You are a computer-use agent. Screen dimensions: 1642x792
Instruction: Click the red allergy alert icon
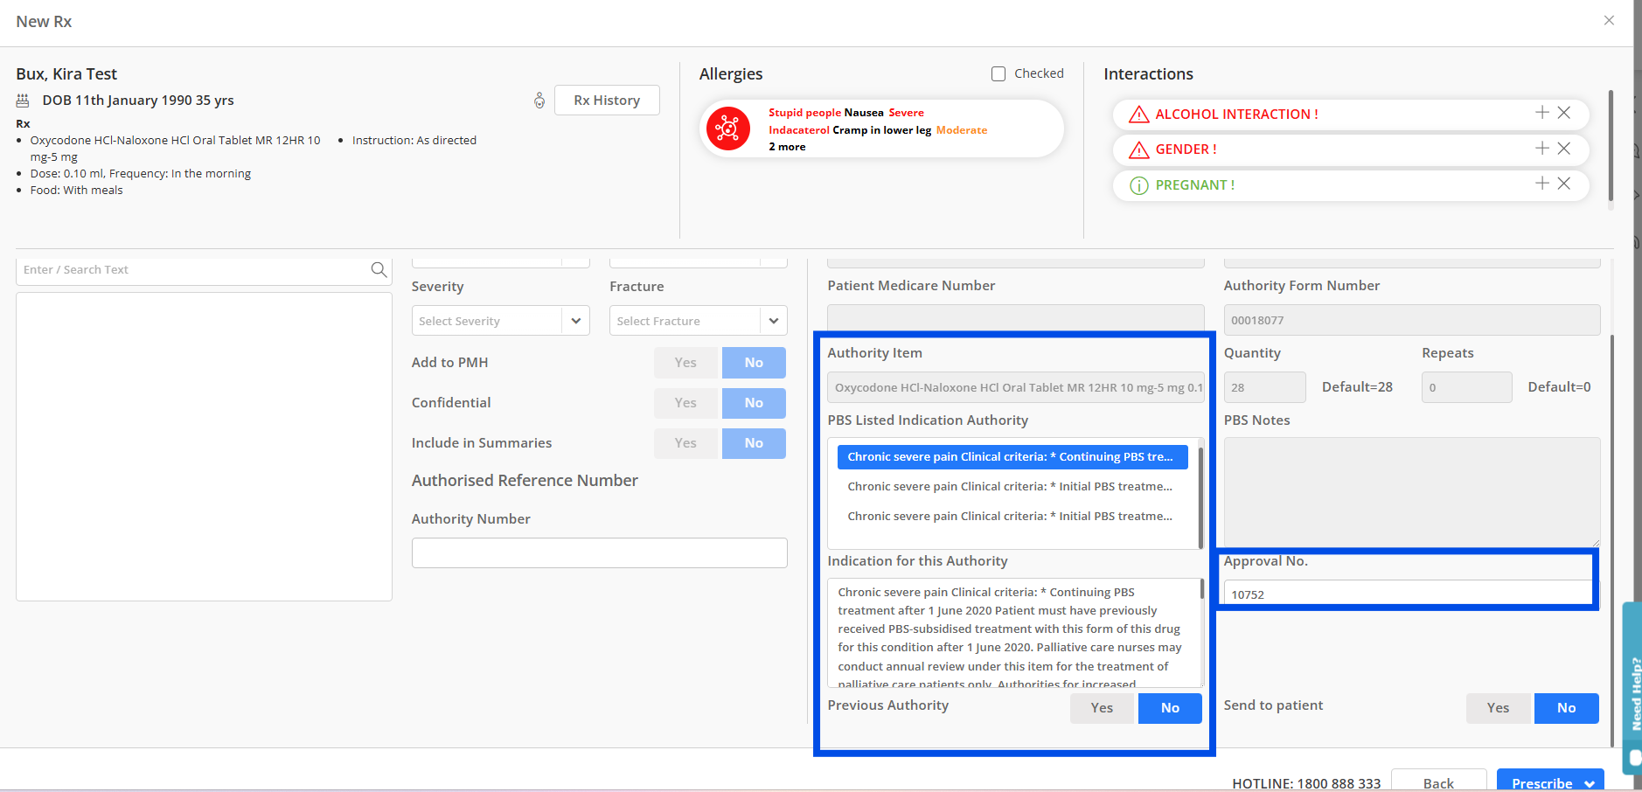pyautogui.click(x=727, y=129)
